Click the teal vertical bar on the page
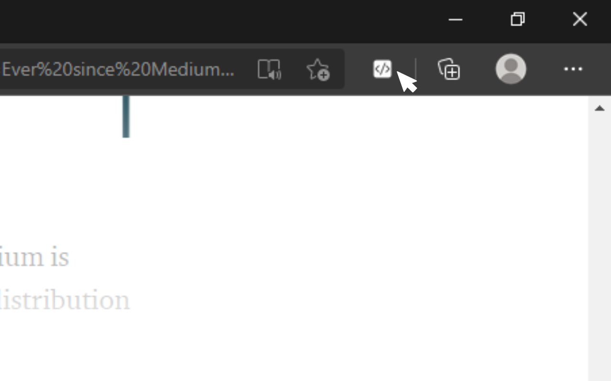Screen dimensions: 611x381 tap(126, 117)
